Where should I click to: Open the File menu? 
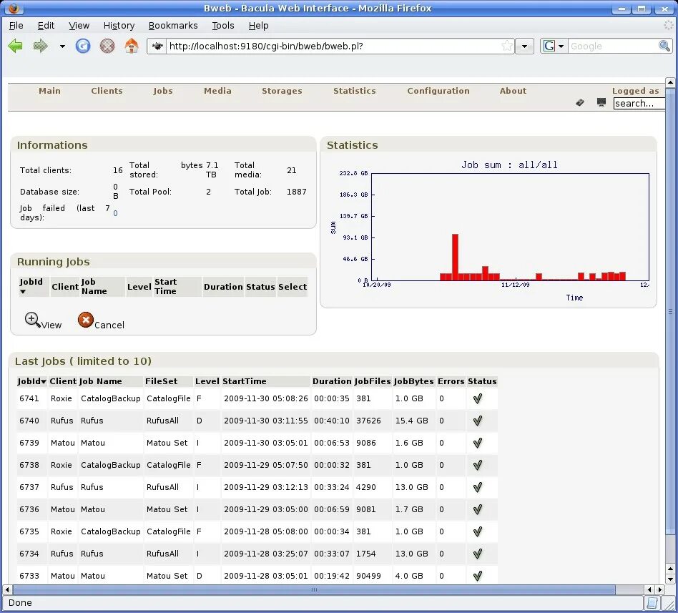tap(16, 26)
